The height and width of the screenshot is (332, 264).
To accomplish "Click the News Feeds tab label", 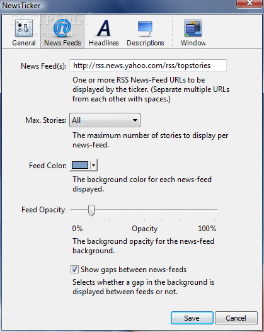I will point(62,43).
